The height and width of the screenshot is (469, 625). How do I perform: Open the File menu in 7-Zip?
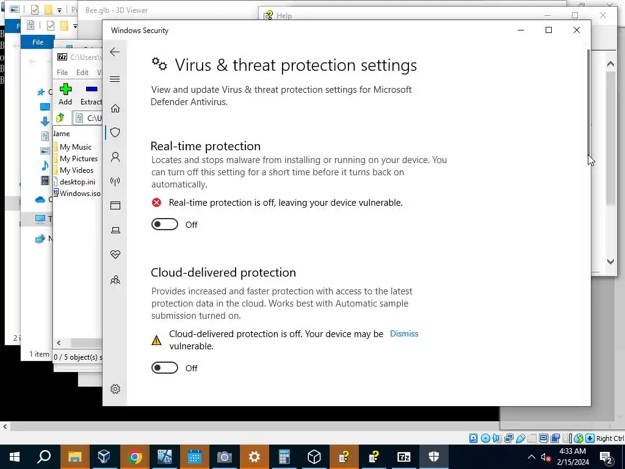[x=62, y=73]
